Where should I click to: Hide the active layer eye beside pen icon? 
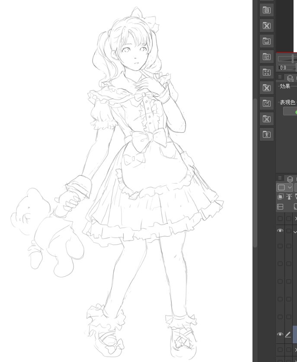click(x=280, y=334)
